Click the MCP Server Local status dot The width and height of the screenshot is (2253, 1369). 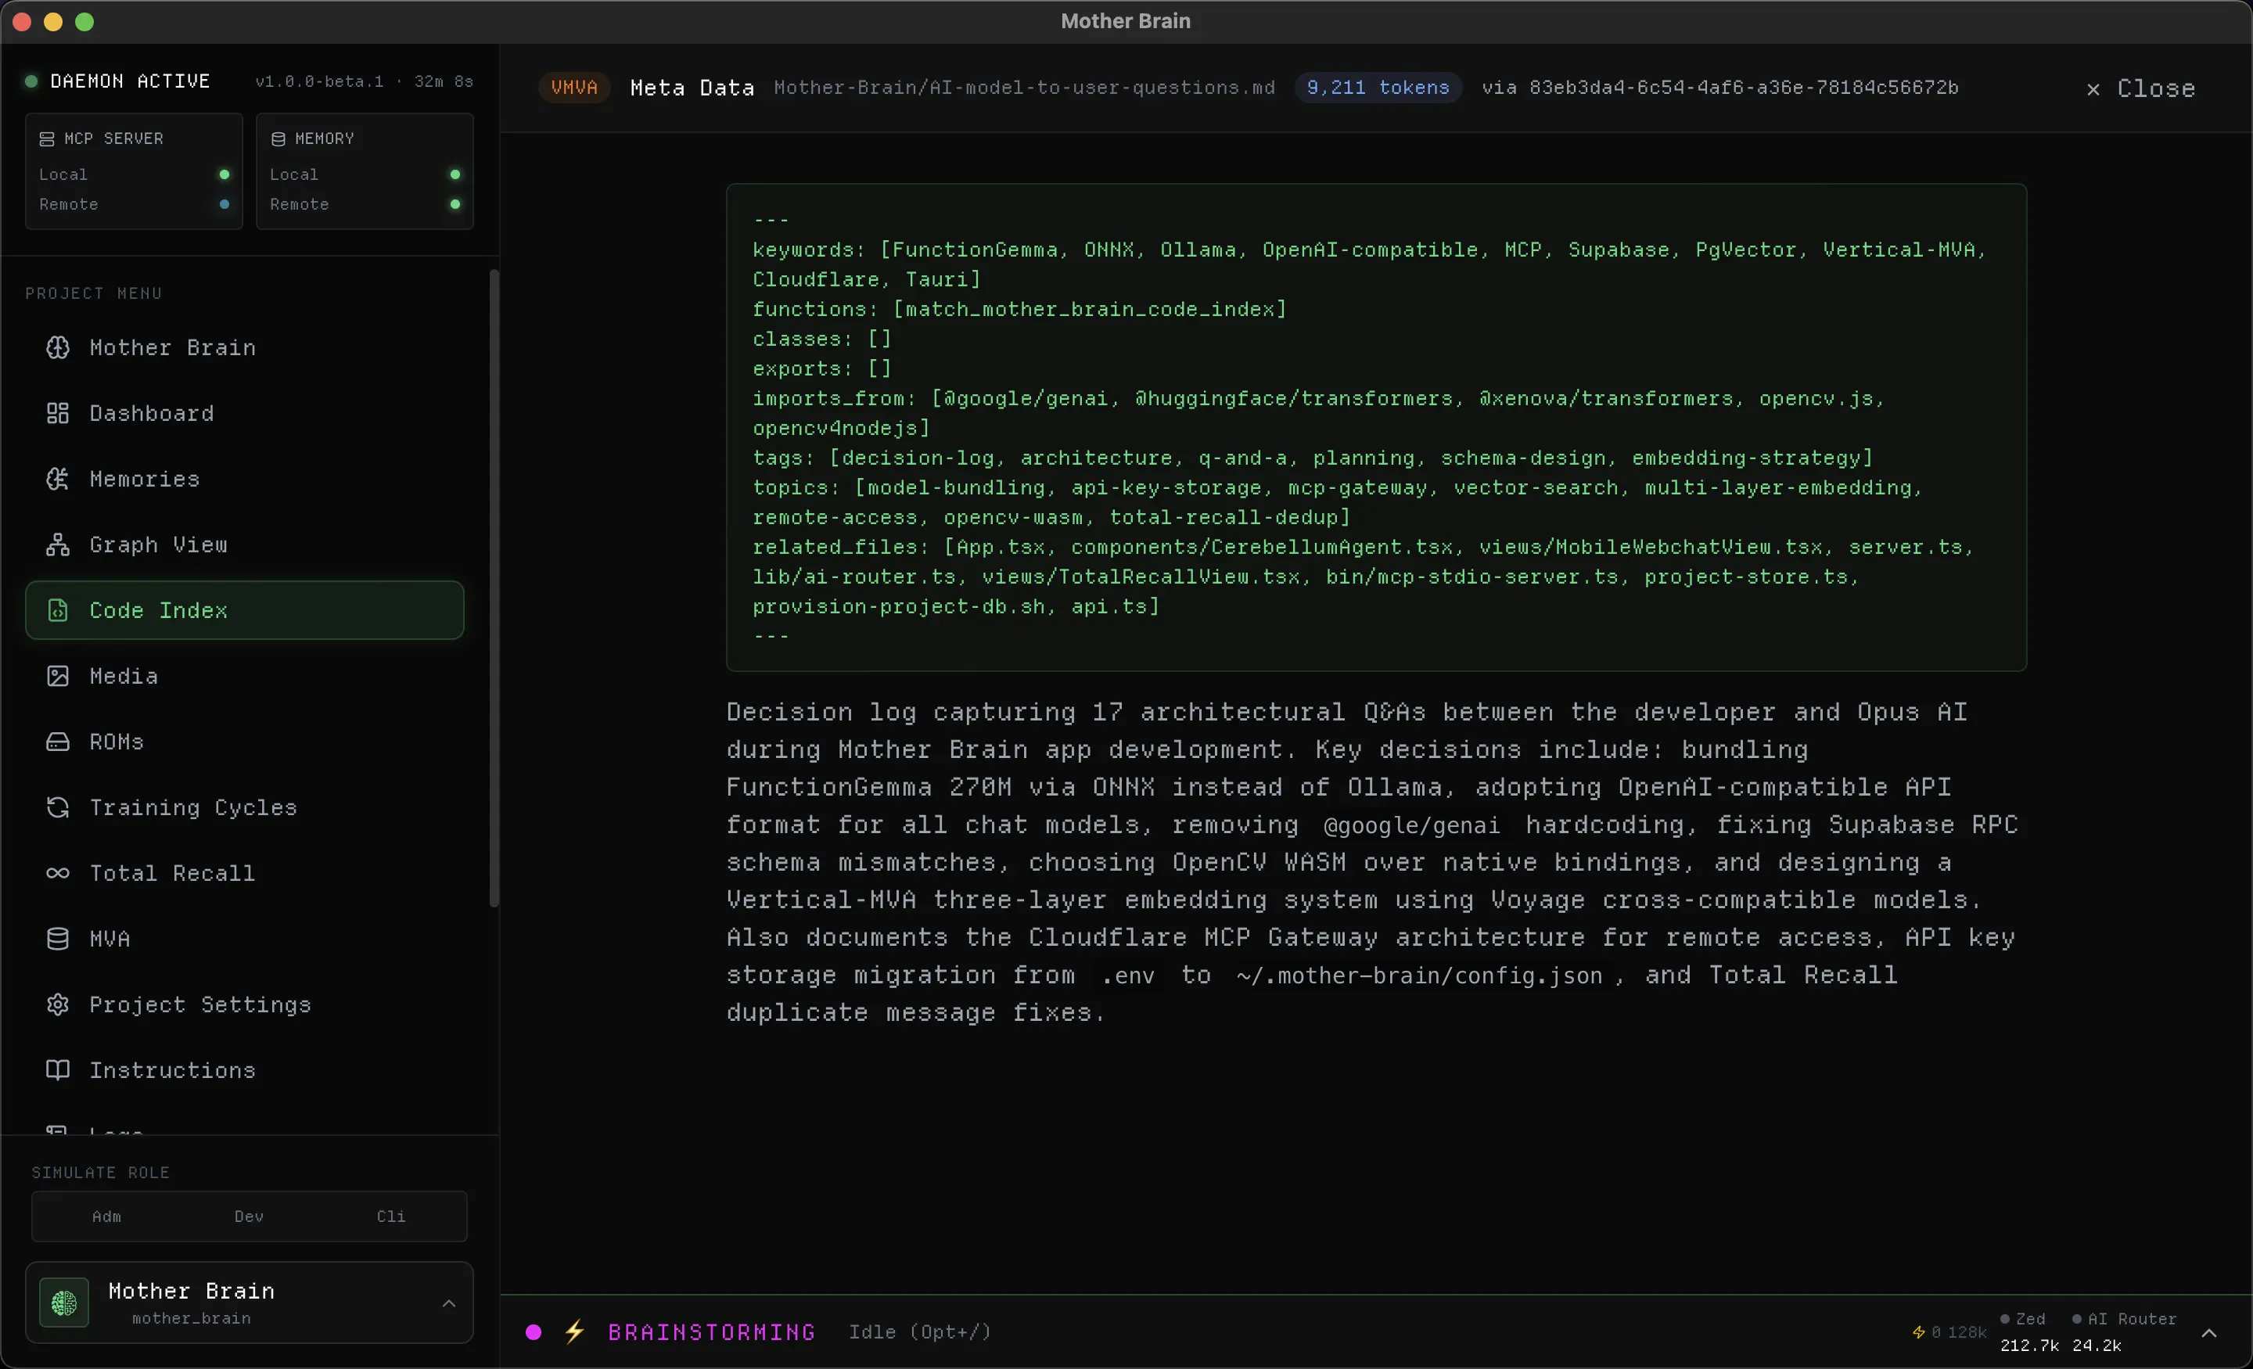pyautogui.click(x=224, y=174)
